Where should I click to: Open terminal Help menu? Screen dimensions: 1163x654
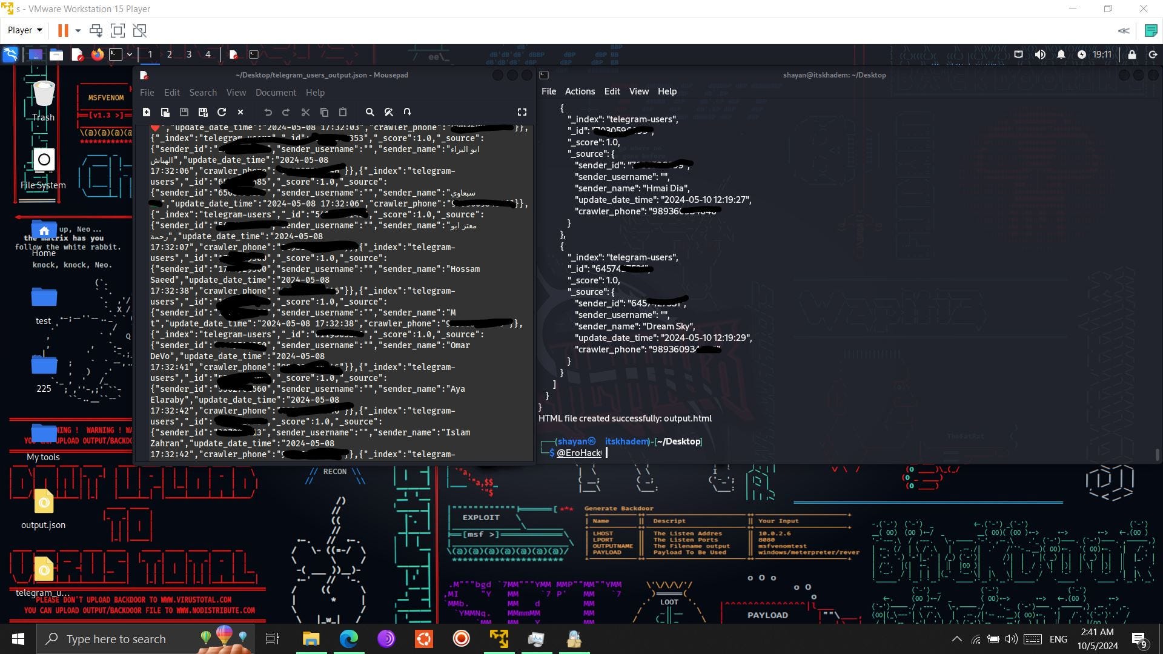667,91
